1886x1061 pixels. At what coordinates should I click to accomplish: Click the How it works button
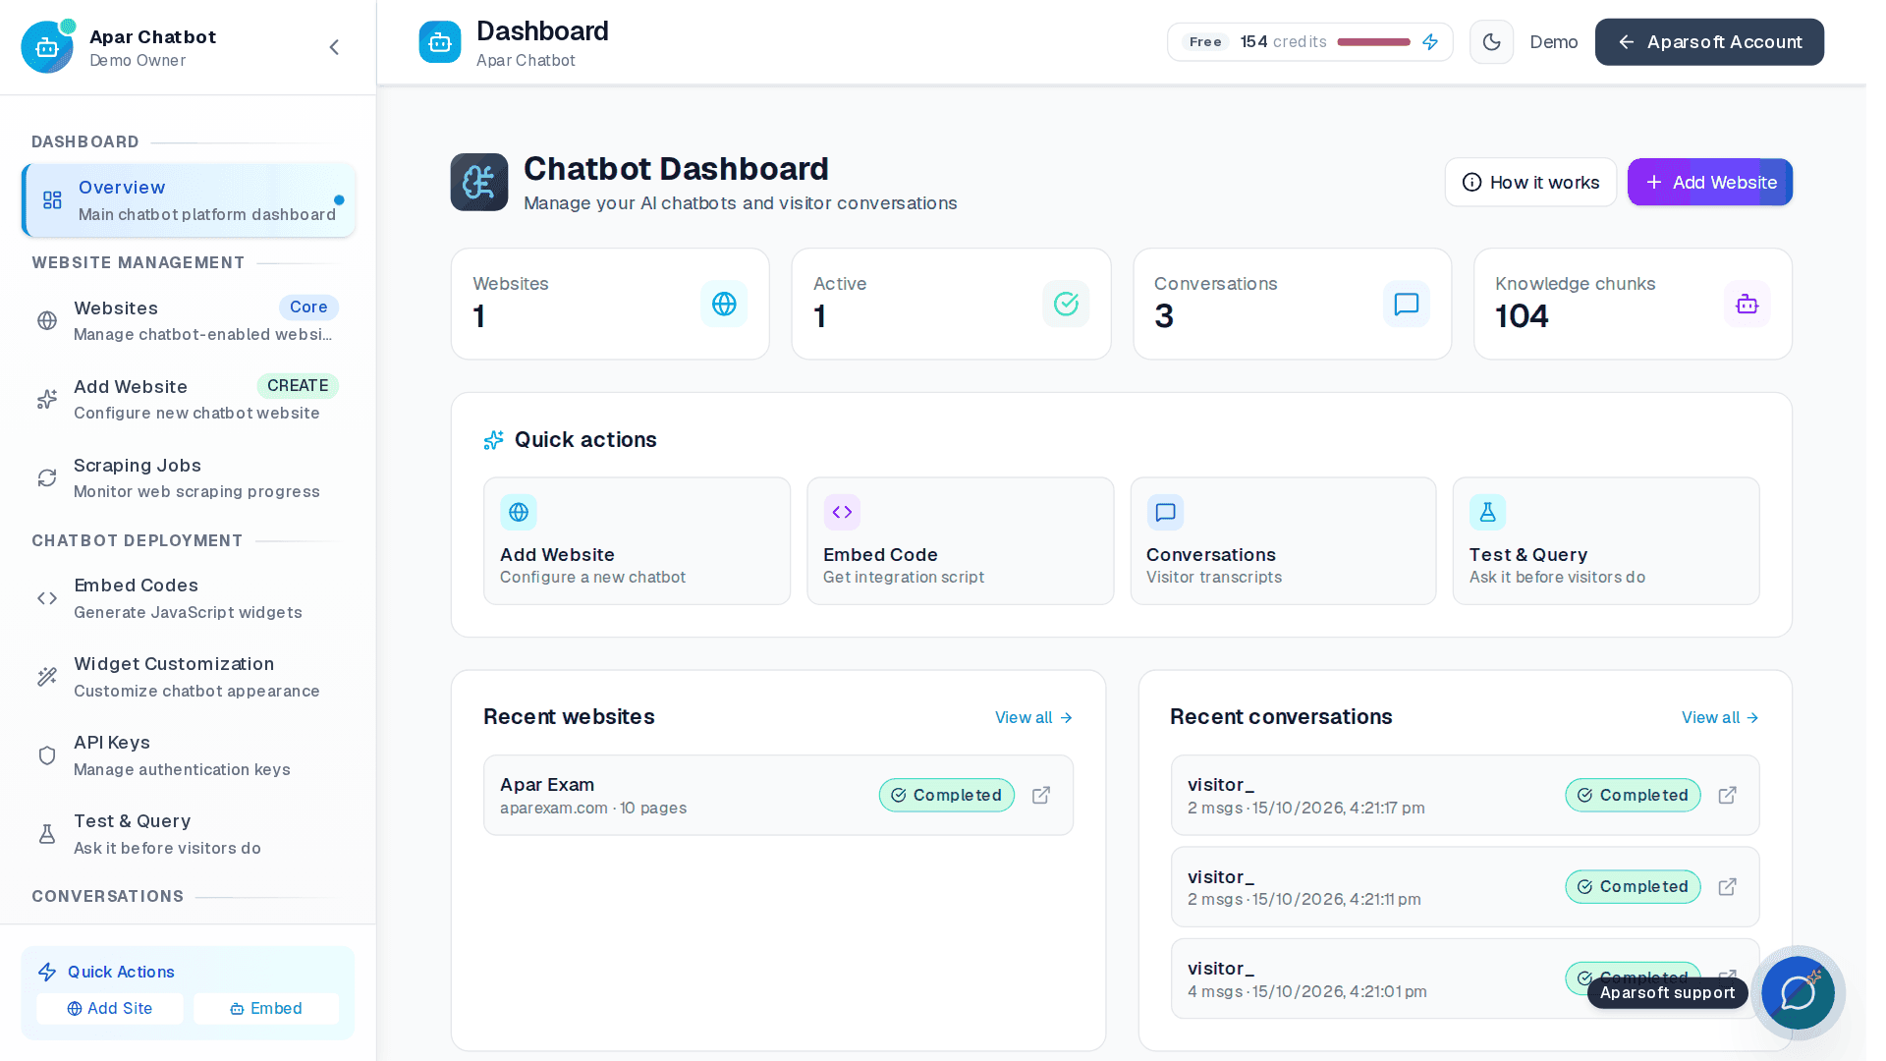1530,182
